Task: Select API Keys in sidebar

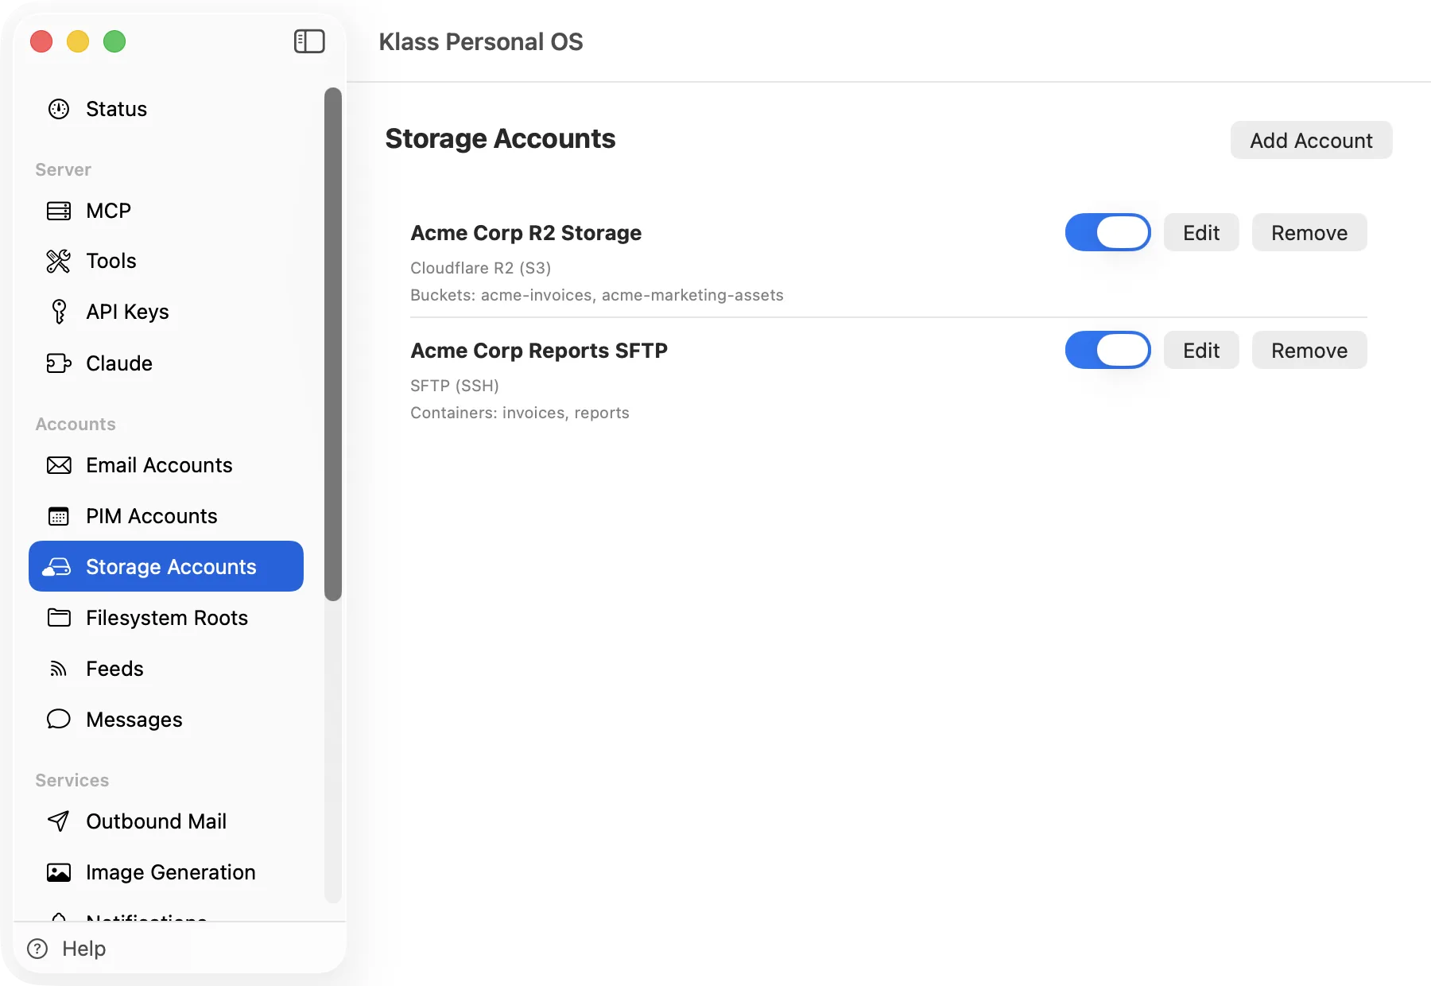Action: pos(166,312)
